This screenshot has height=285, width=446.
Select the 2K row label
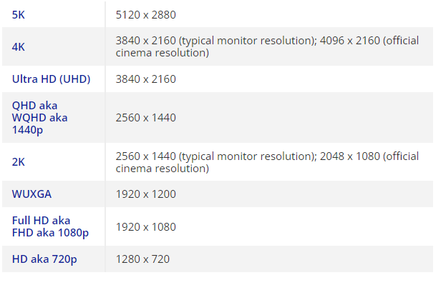(18, 162)
